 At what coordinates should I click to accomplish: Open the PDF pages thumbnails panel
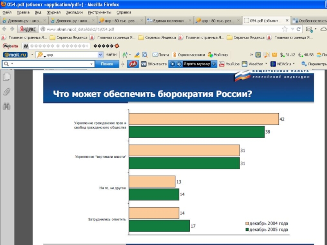click(x=7, y=77)
